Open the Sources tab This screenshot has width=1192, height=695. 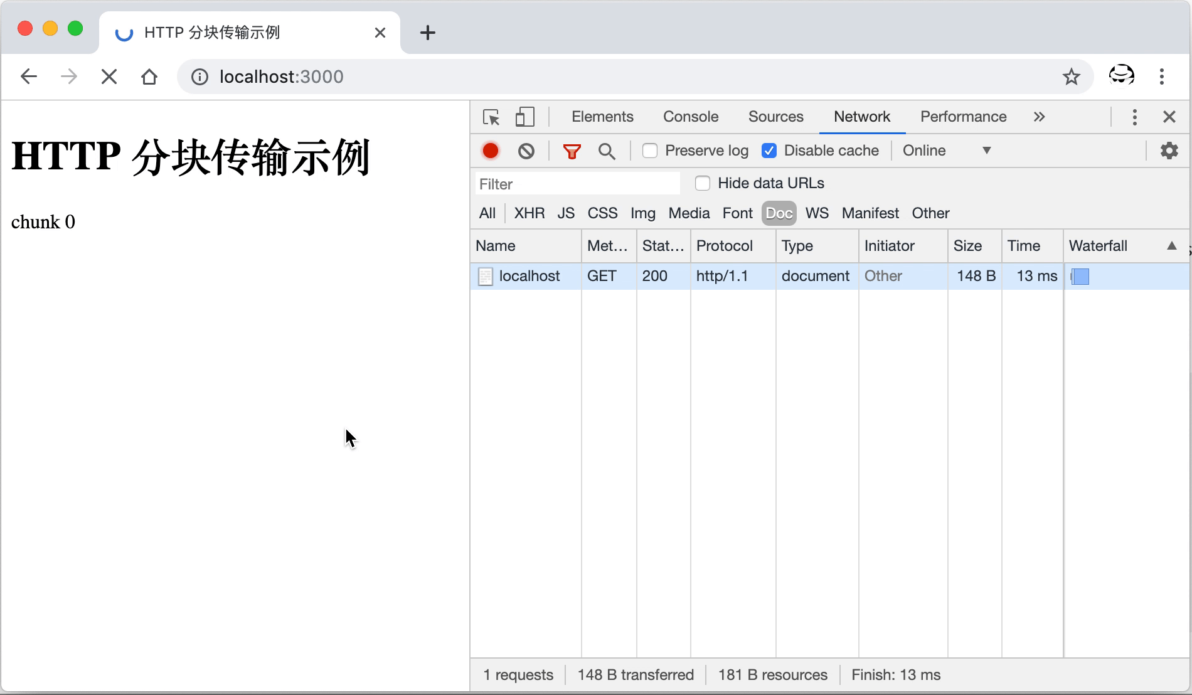[775, 117]
